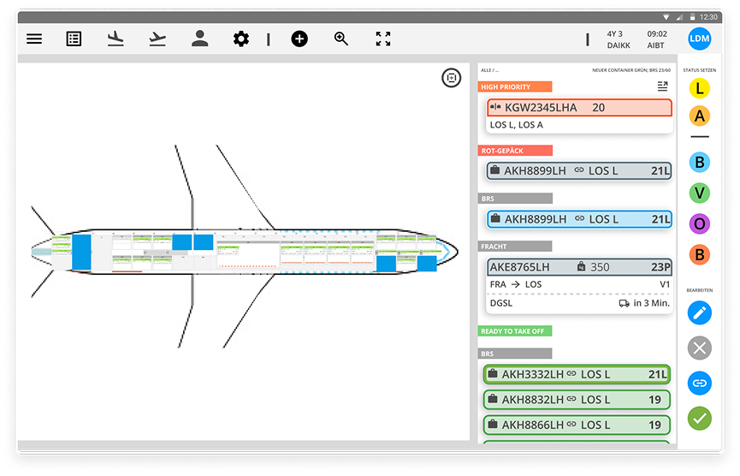The width and height of the screenshot is (740, 476).
Task: Open the LDM avatar menu
Action: point(700,39)
